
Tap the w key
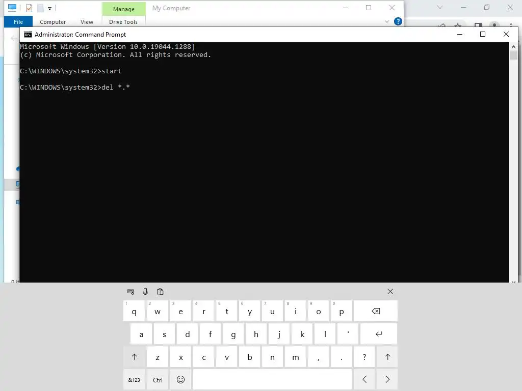click(158, 311)
